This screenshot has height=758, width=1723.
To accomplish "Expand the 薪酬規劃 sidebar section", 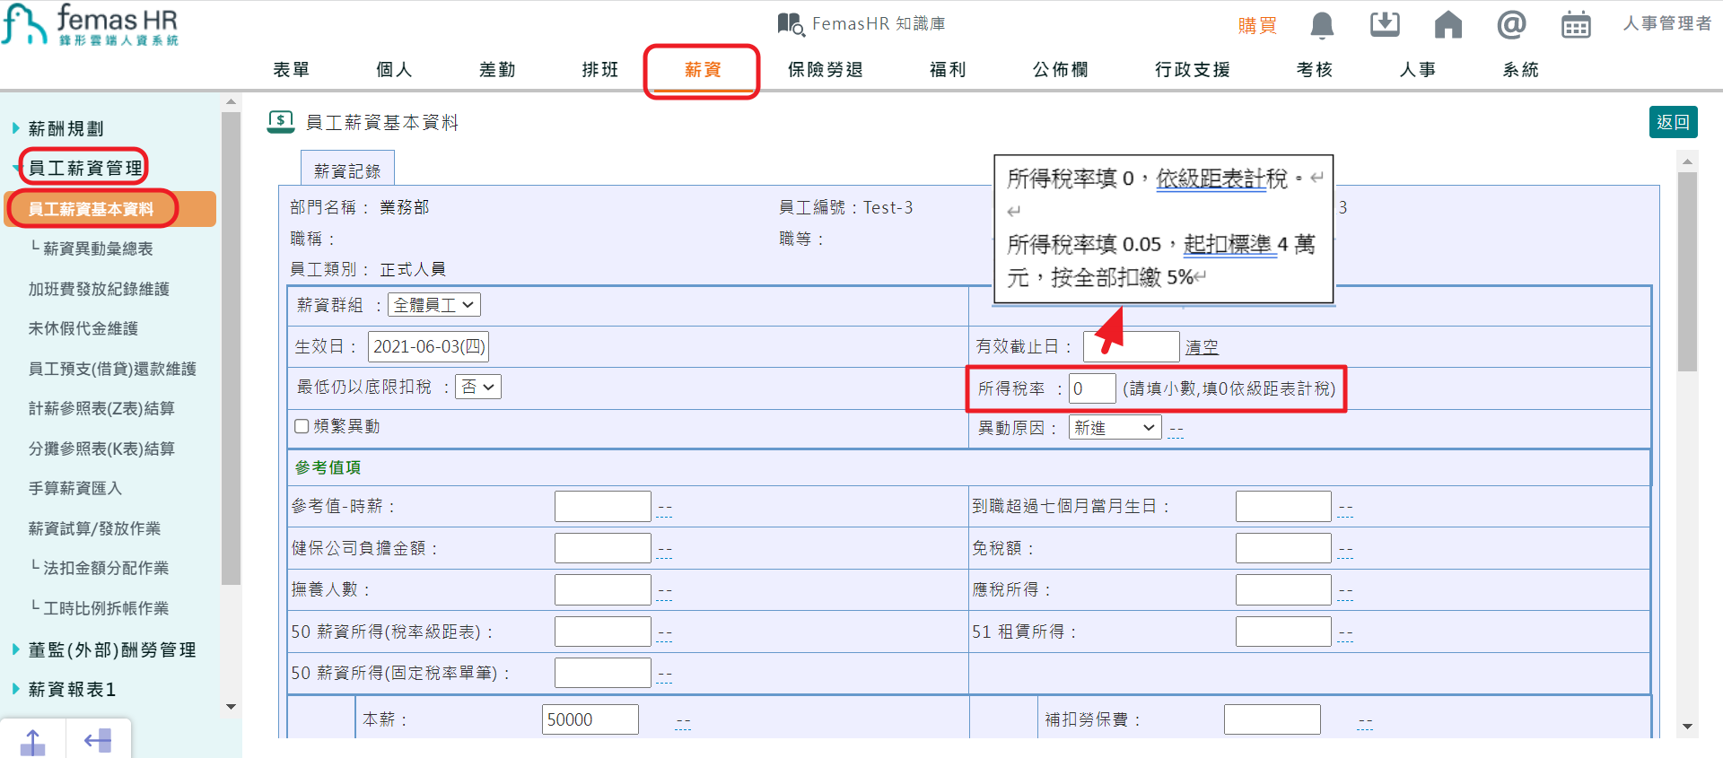I will pyautogui.click(x=66, y=128).
